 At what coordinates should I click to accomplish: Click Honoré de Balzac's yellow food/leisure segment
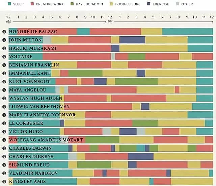click(x=152, y=32)
